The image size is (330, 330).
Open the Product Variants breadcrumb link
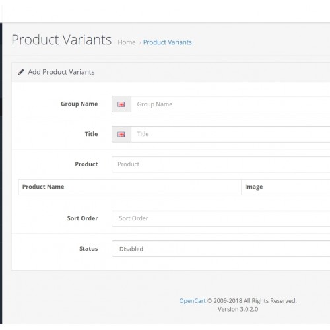click(168, 42)
